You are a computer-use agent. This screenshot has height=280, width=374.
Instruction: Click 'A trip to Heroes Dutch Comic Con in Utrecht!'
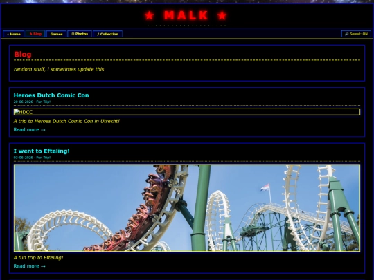pyautogui.click(x=66, y=121)
